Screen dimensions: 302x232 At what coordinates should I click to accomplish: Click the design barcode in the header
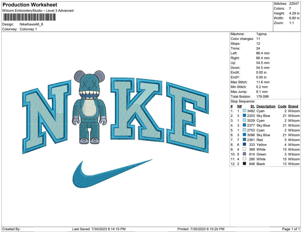[x=29, y=17]
